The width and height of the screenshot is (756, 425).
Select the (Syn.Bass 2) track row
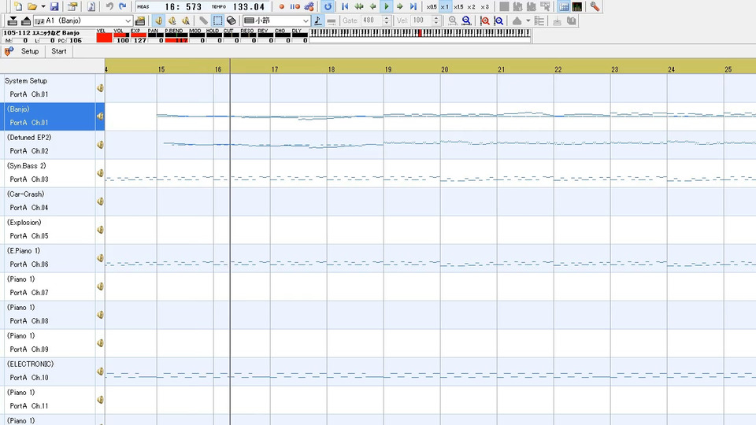52,172
